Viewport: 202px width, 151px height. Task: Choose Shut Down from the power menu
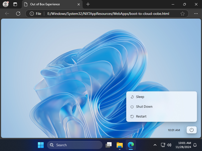point(162,106)
